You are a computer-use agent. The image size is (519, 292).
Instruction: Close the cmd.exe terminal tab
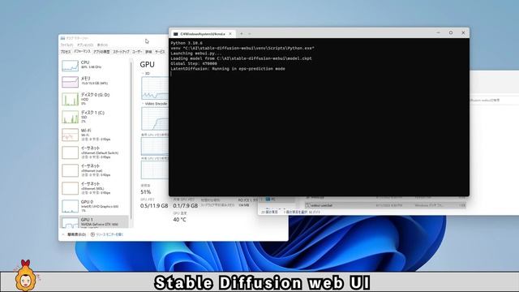(x=230, y=34)
